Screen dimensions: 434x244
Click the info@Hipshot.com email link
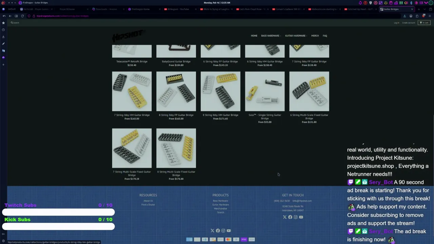[x=302, y=201]
